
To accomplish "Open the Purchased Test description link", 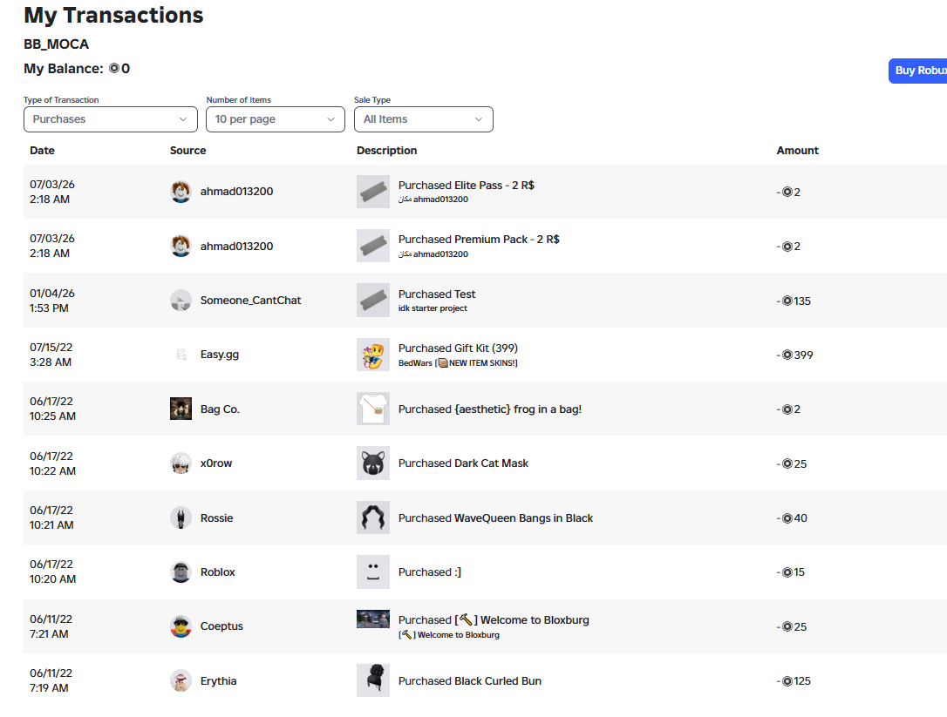I will [x=437, y=294].
